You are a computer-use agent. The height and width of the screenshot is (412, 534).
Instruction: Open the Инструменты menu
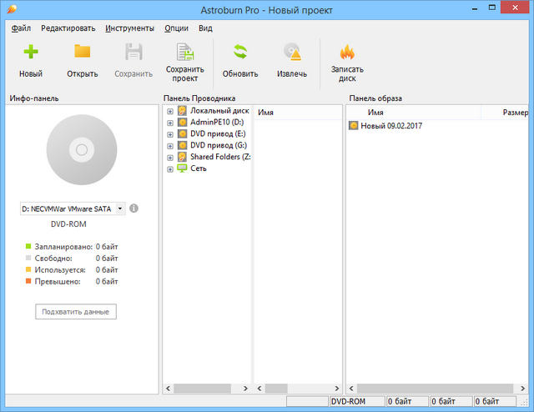(128, 28)
